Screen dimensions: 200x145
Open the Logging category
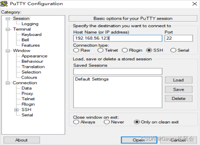[x=30, y=24]
